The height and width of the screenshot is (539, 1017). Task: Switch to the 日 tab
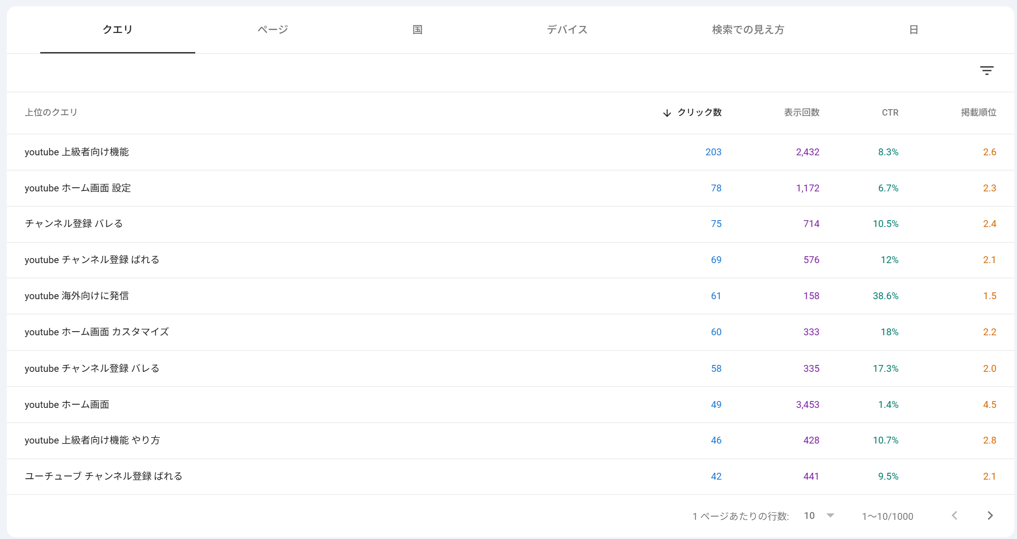[x=914, y=30]
